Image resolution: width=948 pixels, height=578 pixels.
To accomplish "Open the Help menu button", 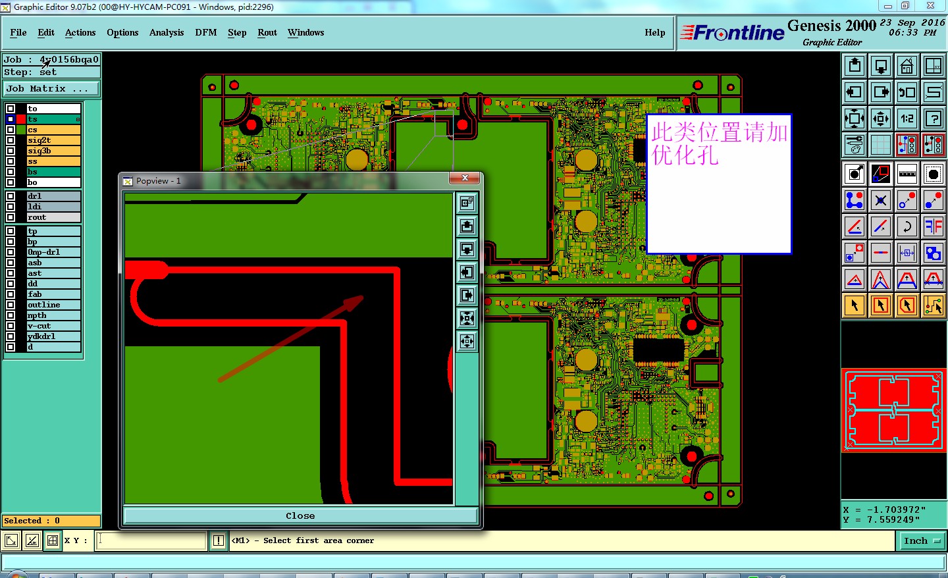I will coord(655,32).
